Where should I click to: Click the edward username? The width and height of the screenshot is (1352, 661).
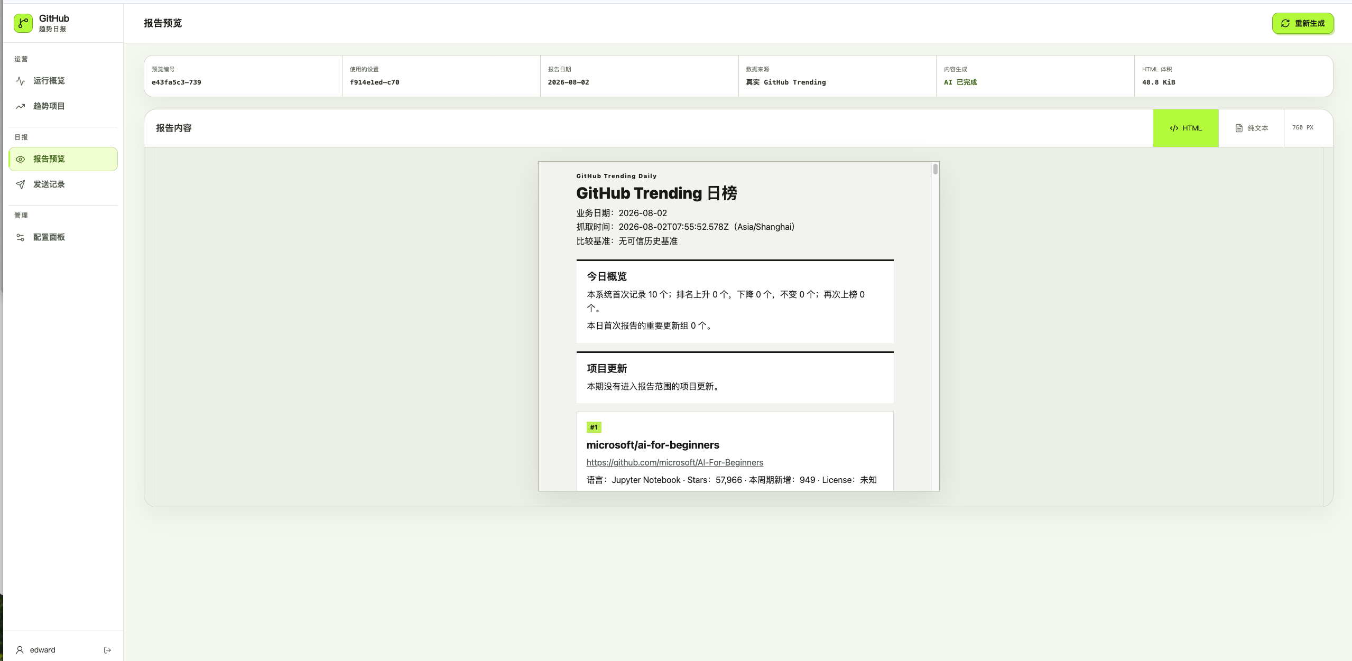(42, 650)
